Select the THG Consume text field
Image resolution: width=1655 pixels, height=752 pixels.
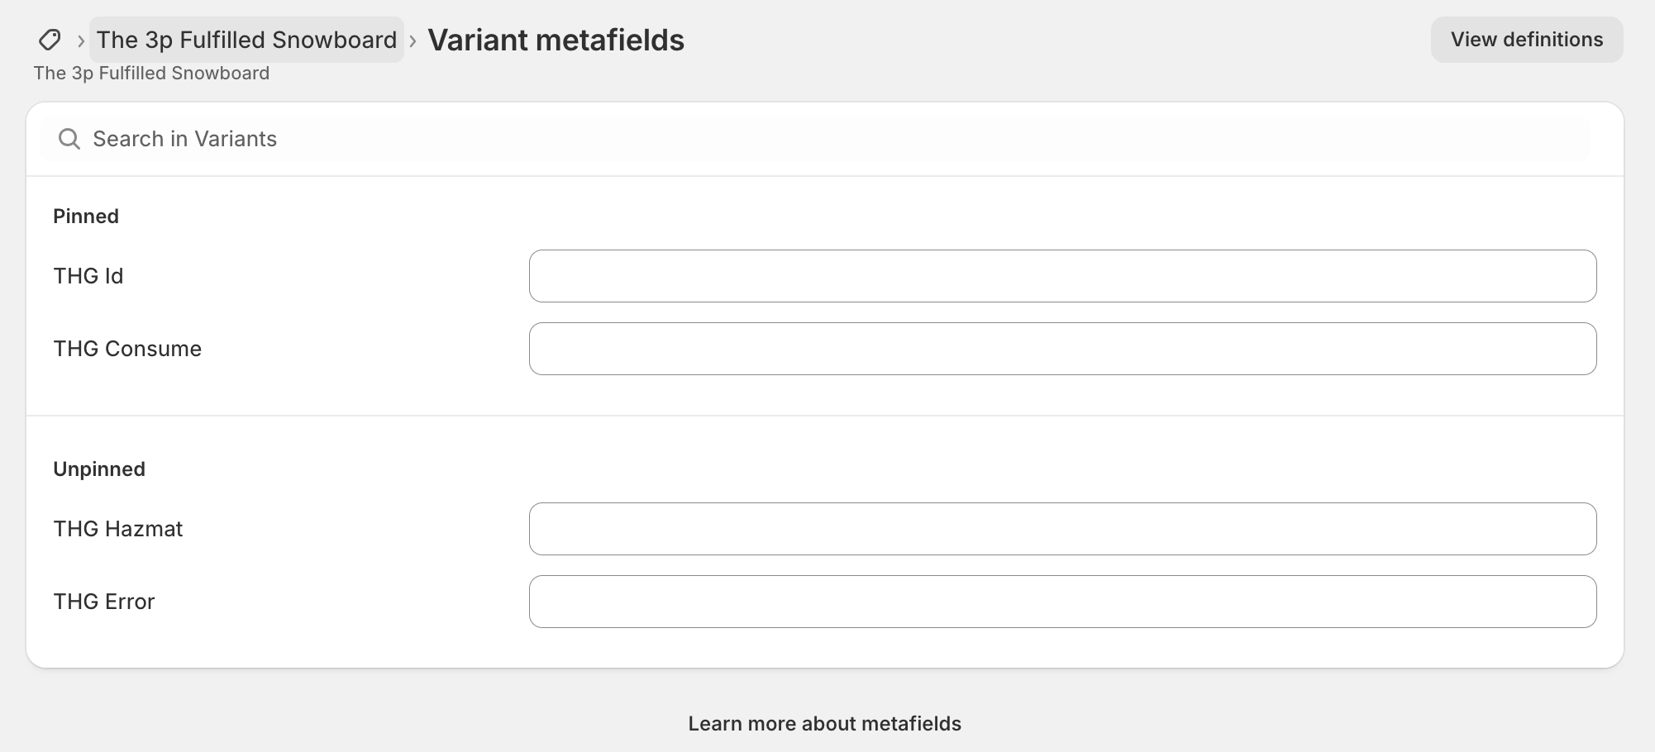tap(1062, 349)
